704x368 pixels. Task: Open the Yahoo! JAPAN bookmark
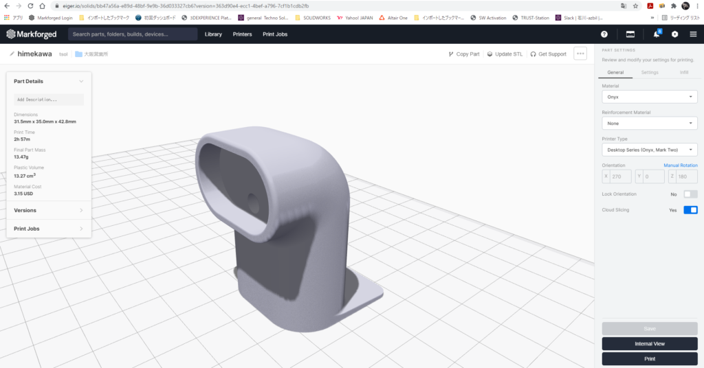[355, 18]
